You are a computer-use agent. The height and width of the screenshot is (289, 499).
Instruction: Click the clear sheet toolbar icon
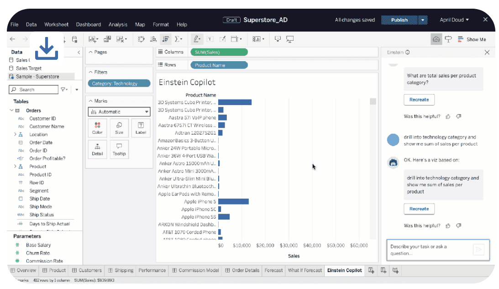pos(121,39)
